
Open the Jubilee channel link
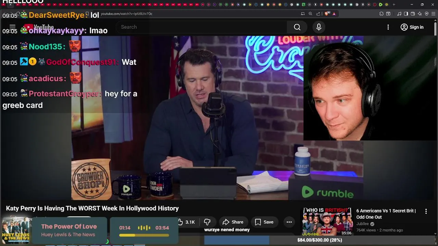[362, 224]
